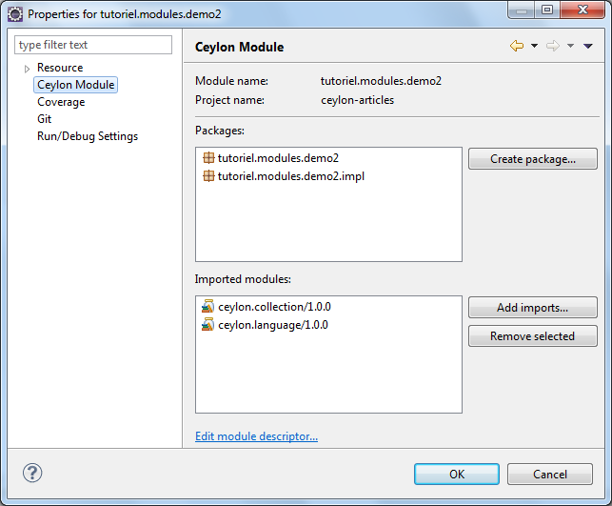Select Coverage in the properties tree
Image resolution: width=612 pixels, height=506 pixels.
[61, 102]
